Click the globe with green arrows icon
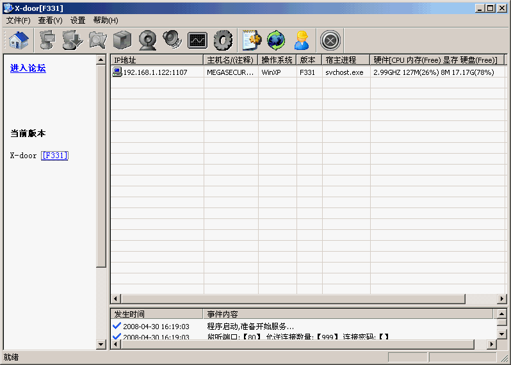Image resolution: width=511 pixels, height=365 pixels. (277, 40)
